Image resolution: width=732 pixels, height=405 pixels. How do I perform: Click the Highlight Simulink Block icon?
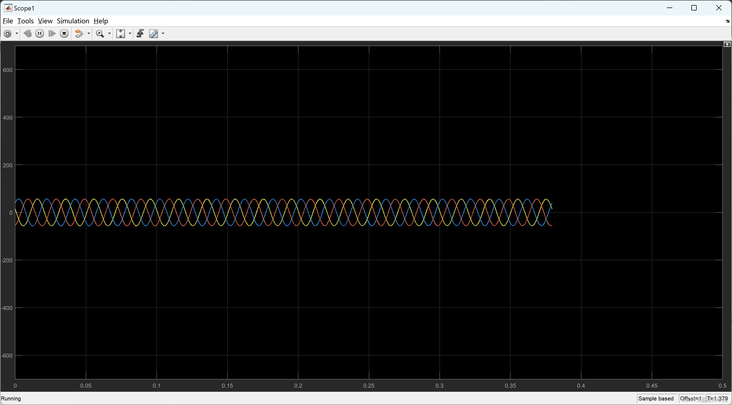pyautogui.click(x=79, y=34)
